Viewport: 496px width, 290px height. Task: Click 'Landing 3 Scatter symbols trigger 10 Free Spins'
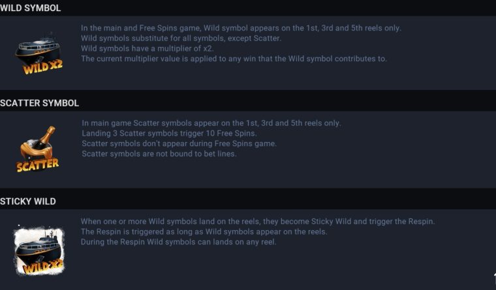click(x=169, y=134)
